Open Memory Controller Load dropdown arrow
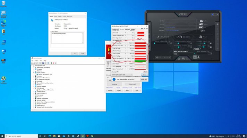The width and height of the screenshot is (247, 138). click(126, 36)
